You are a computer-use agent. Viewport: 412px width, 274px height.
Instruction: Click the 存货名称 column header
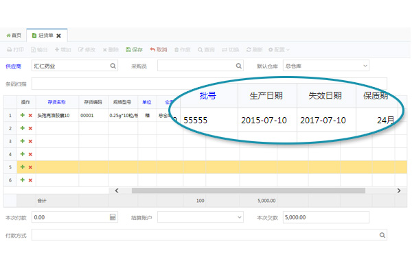tap(57, 102)
